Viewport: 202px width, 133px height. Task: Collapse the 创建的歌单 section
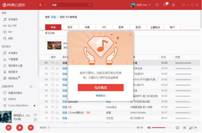pyautogui.click(x=35, y=86)
